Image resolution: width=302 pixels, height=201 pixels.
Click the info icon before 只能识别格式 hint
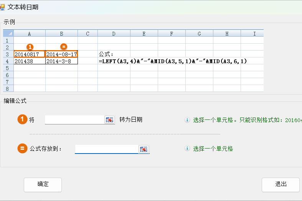(x=187, y=120)
